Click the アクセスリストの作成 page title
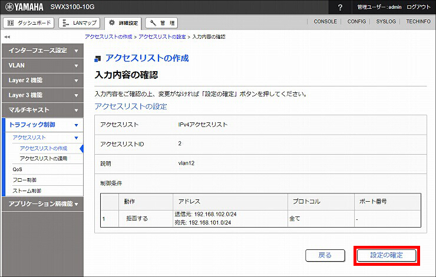436x277 pixels. tap(147, 58)
